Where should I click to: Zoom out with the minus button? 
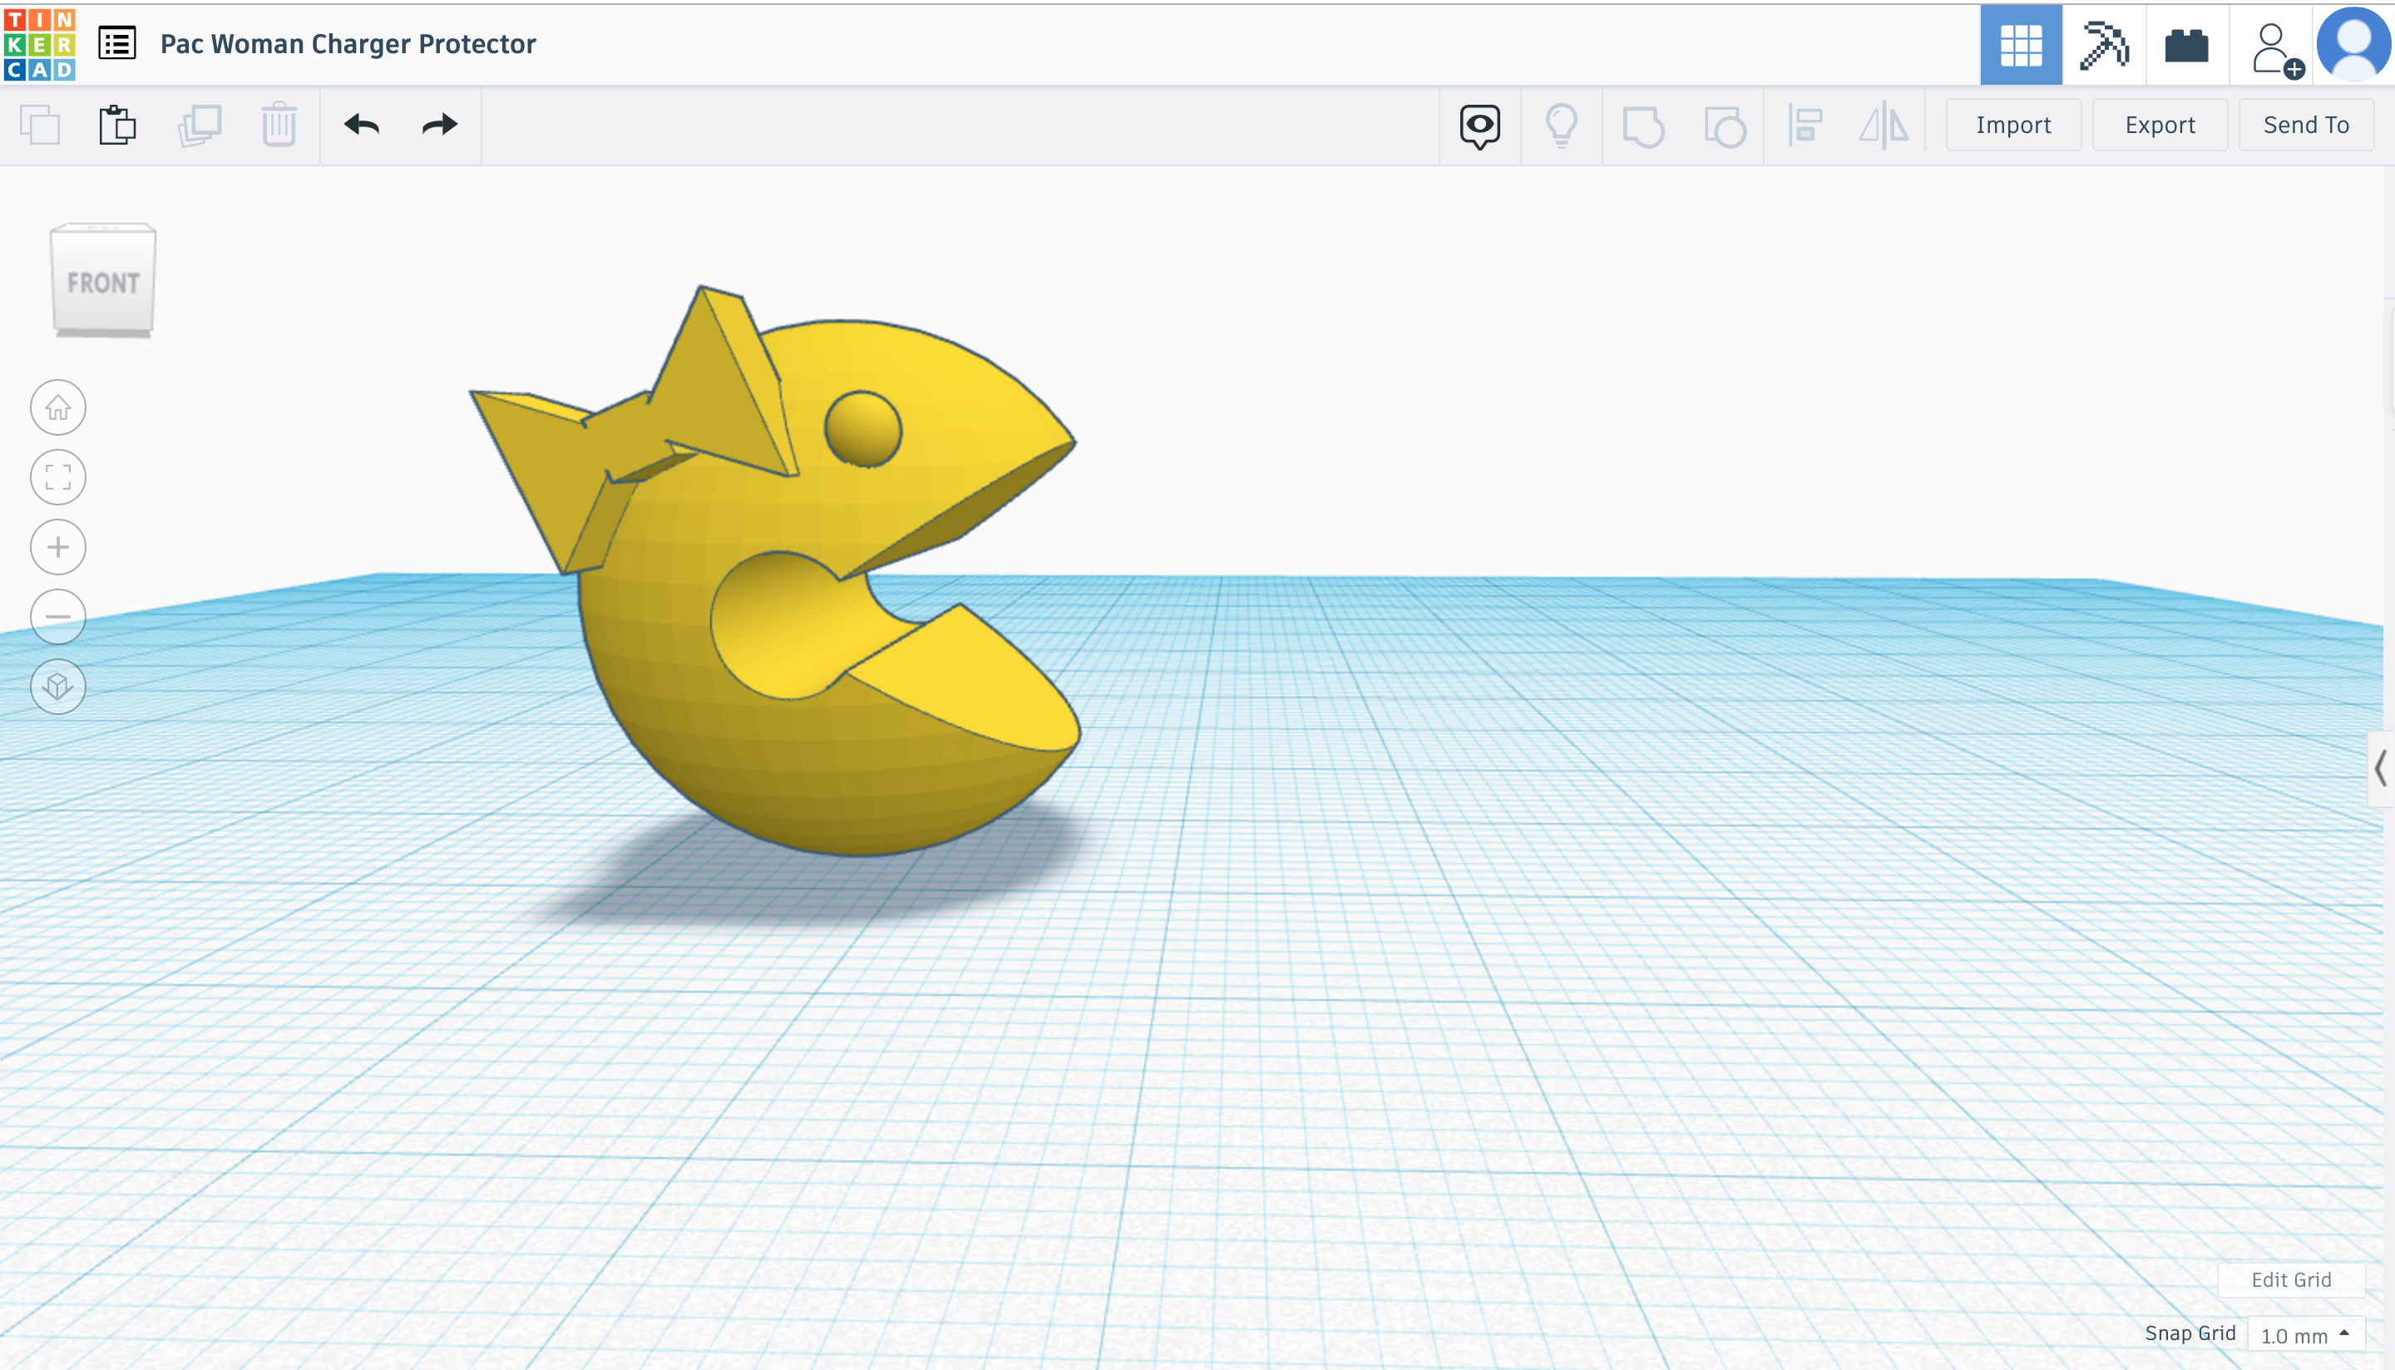(x=58, y=616)
